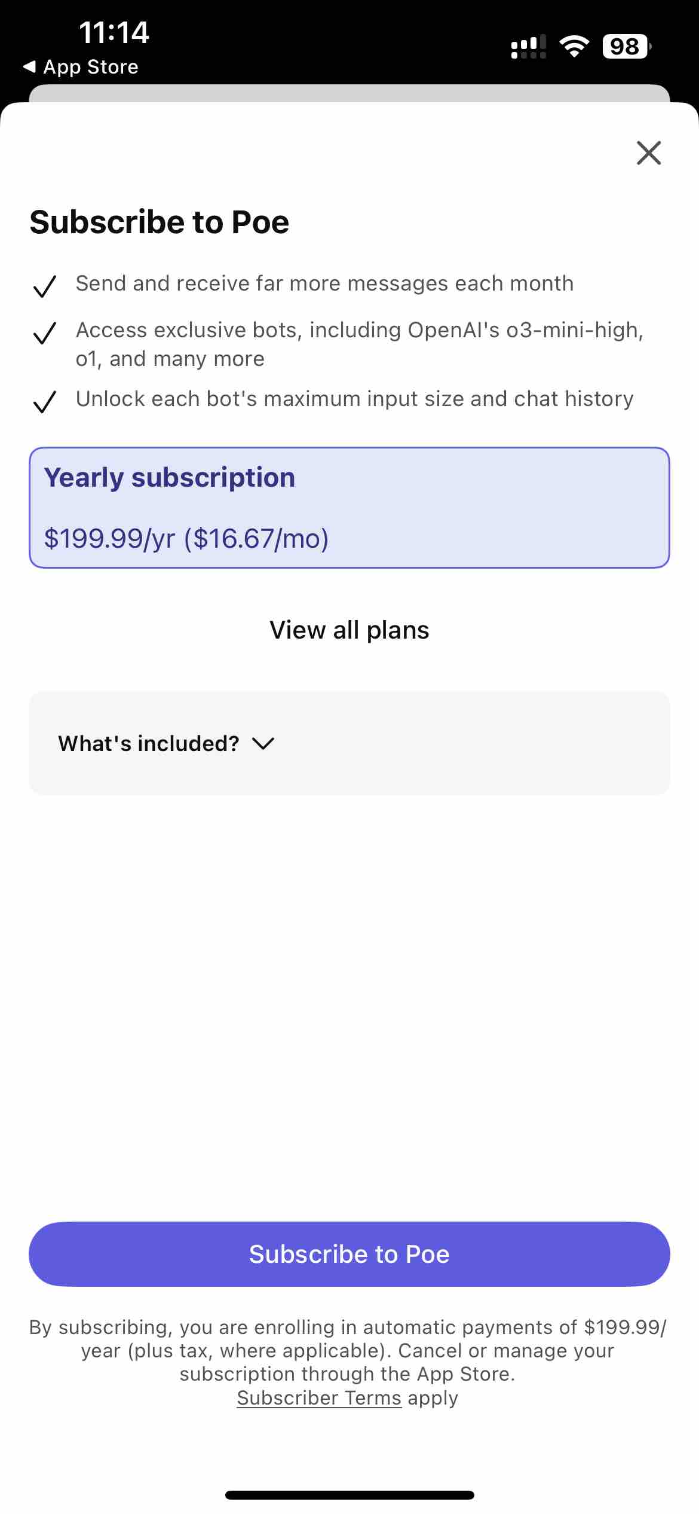Screen dimensions: 699x1514
Task: Open the Subscriber Terms link
Action: (319, 1398)
